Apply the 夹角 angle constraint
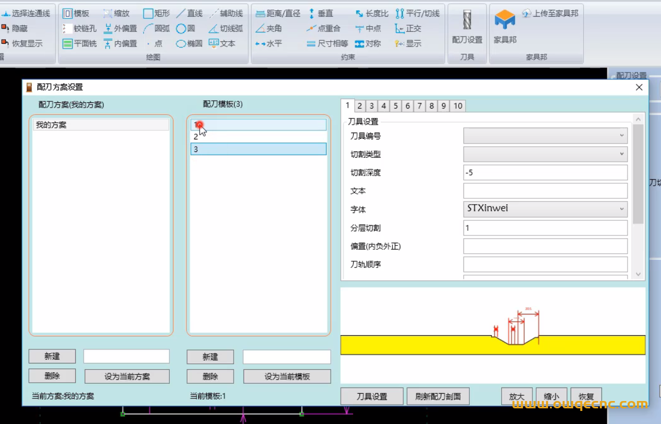The image size is (661, 424). point(269,29)
